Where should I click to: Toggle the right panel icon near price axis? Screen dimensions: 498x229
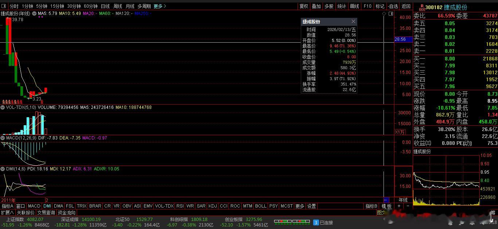tap(391, 13)
